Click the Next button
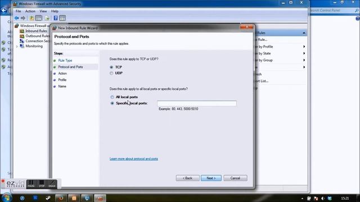The image size is (360, 202). (211, 178)
